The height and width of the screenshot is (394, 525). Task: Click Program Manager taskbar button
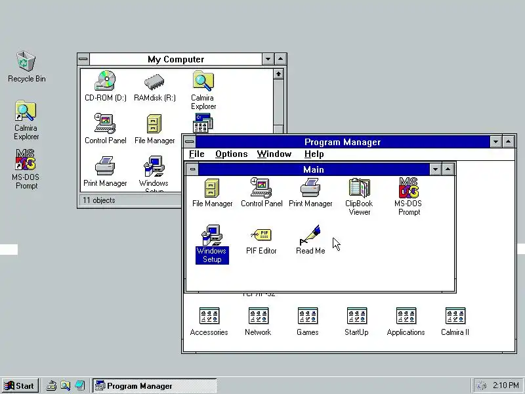[x=154, y=385]
